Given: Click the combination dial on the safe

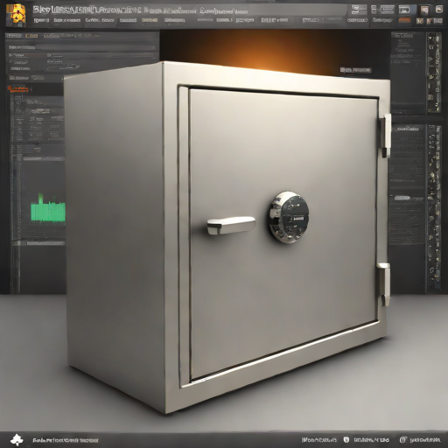Looking at the screenshot, I should 289,217.
